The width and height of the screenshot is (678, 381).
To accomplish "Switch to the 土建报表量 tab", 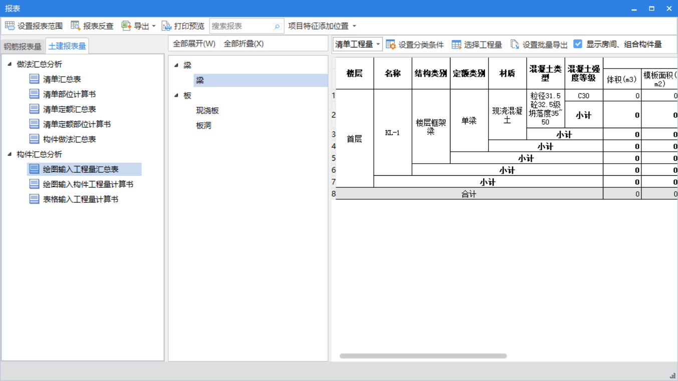I will pos(67,46).
